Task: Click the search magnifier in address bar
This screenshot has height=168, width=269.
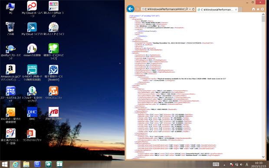Action: point(187,9)
